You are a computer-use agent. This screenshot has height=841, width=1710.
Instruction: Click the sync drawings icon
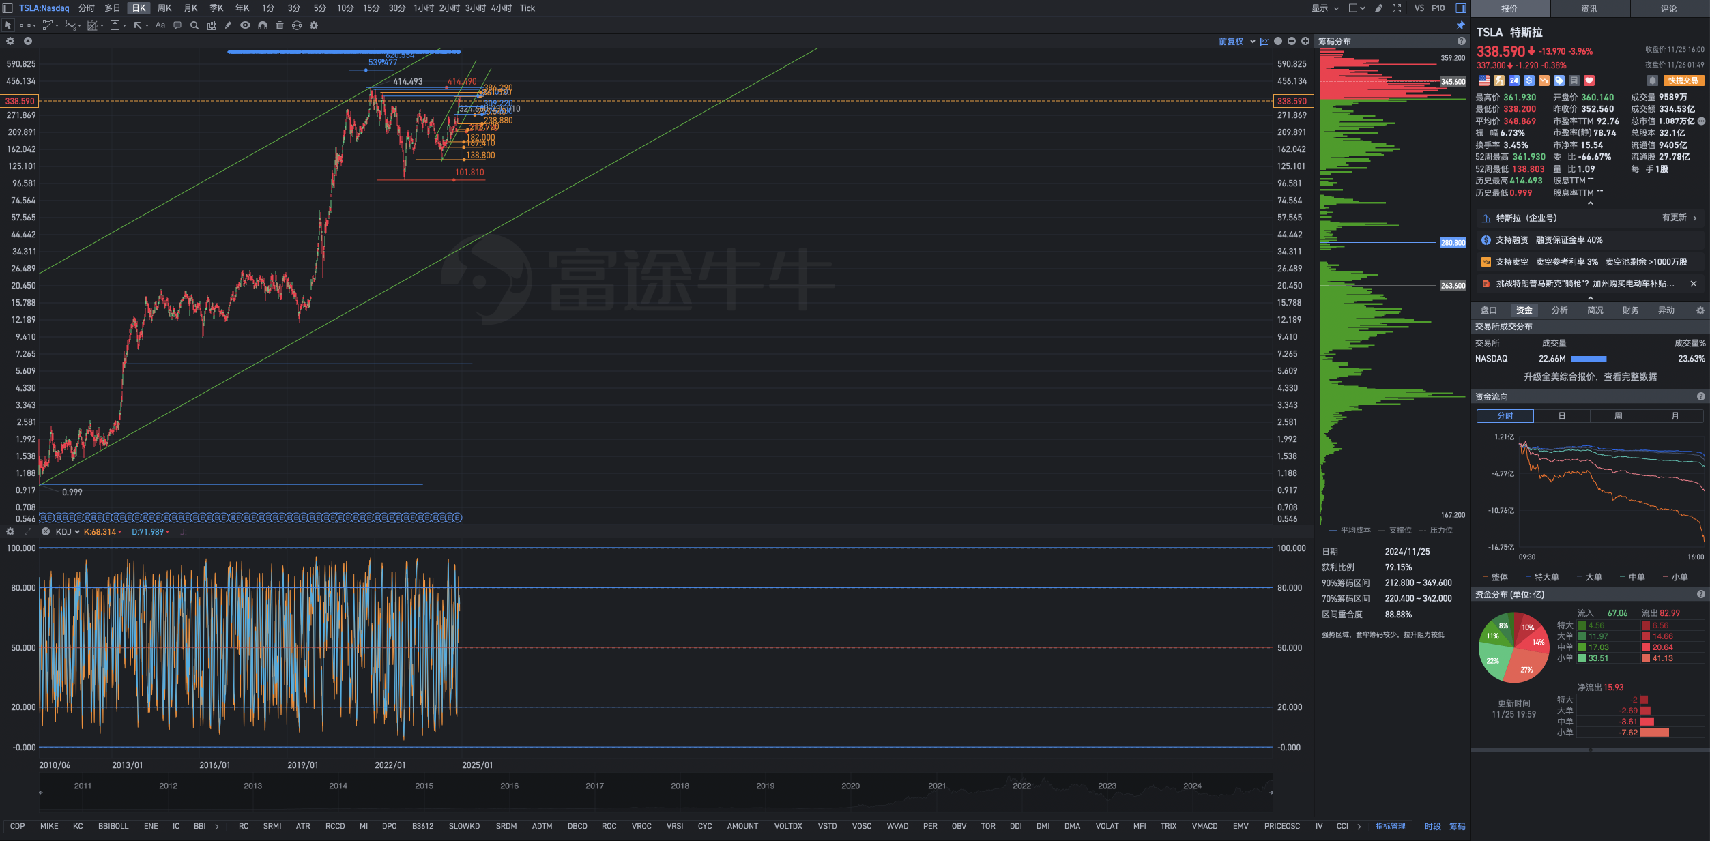(x=297, y=25)
